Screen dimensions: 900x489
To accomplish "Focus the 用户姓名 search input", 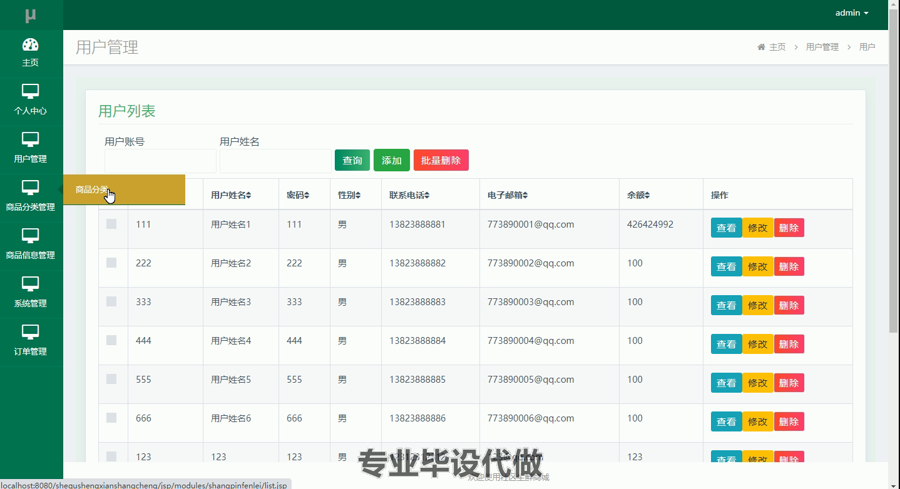I will coord(275,161).
